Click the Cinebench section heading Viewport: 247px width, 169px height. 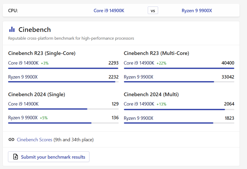35,30
